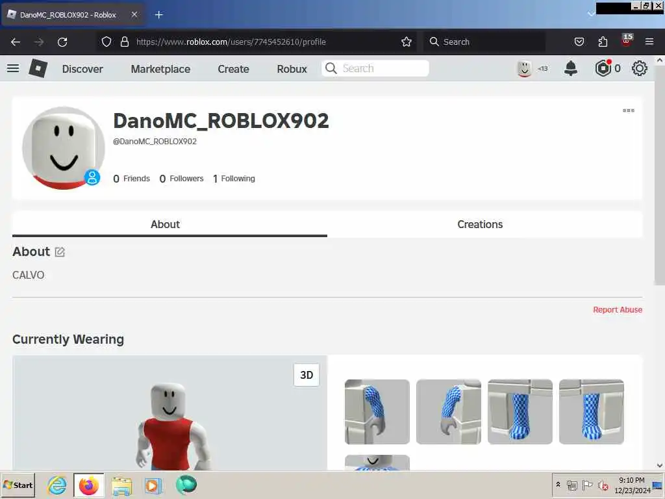Open the media player taskbar icon

(x=153, y=485)
